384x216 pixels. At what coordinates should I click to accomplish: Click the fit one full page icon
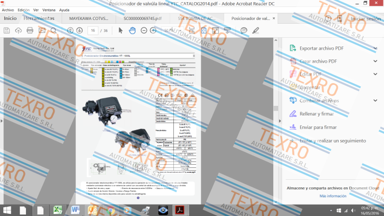click(204, 30)
